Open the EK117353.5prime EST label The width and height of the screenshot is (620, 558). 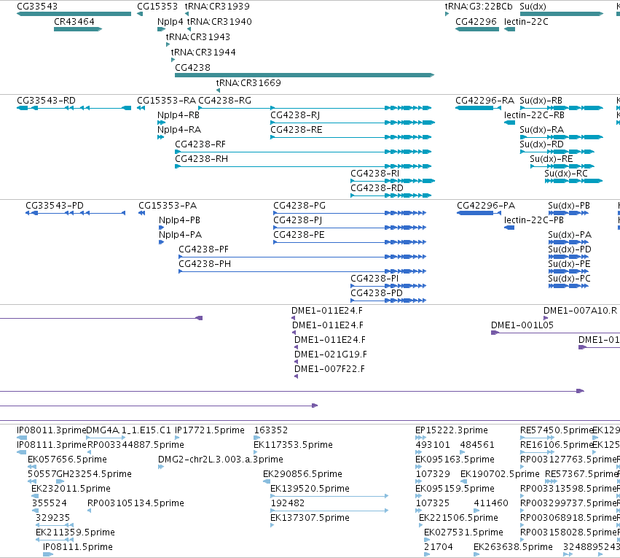tap(293, 445)
